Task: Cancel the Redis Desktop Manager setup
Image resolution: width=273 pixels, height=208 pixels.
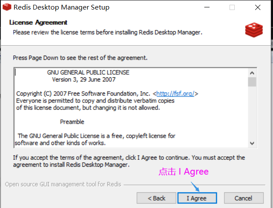Action: point(244,198)
